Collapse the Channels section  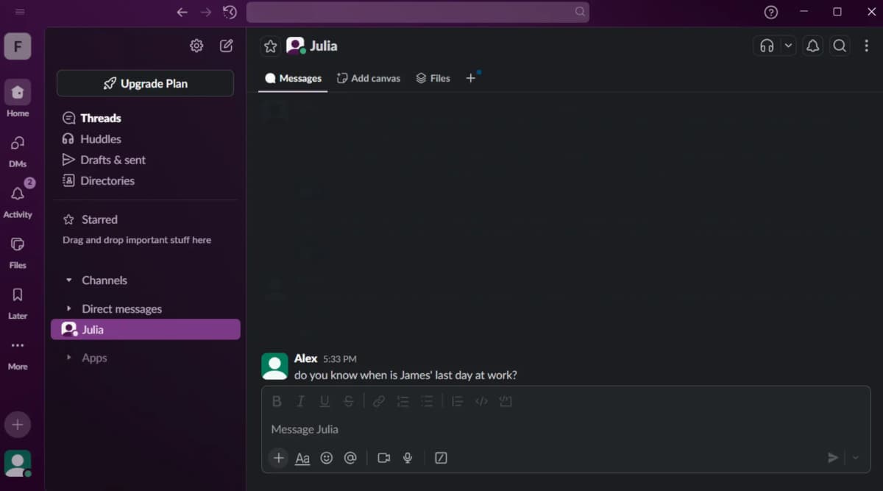[69, 280]
